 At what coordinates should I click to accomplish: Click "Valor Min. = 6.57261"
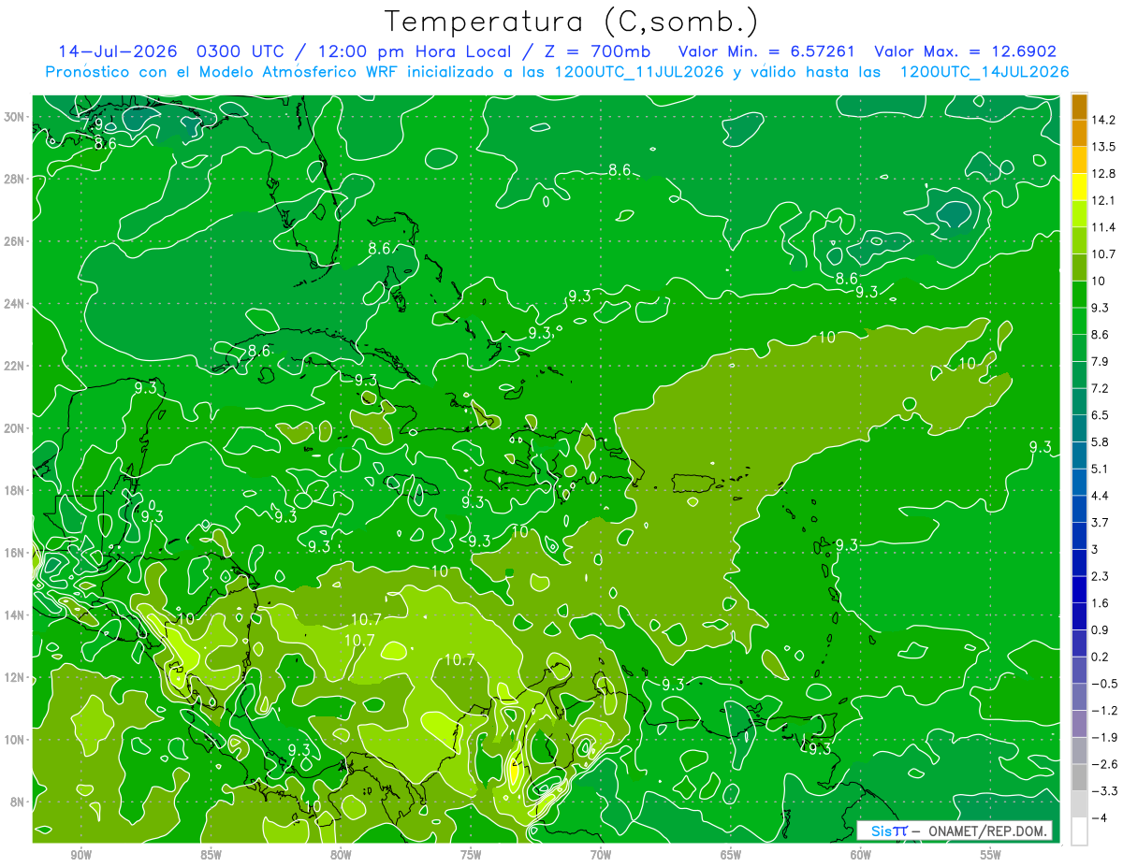pos(766,51)
